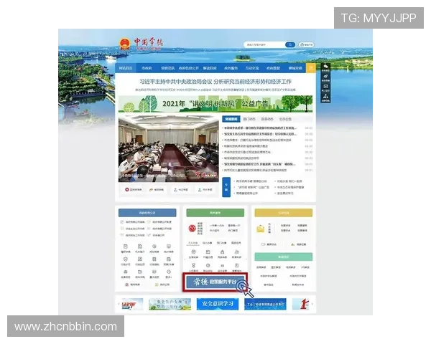Click the shield icon in the blue section grid
The height and width of the screenshot is (344, 431).
126,259
